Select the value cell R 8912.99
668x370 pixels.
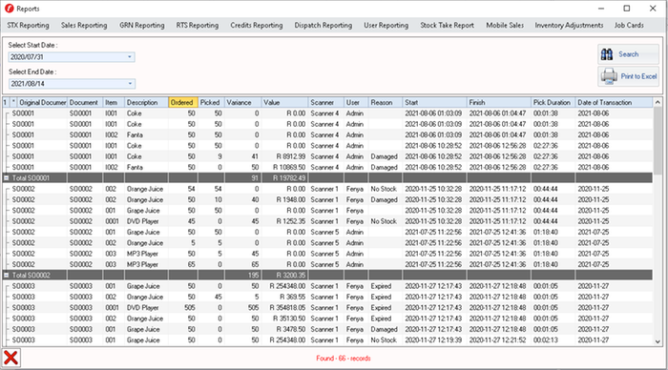[x=284, y=156]
